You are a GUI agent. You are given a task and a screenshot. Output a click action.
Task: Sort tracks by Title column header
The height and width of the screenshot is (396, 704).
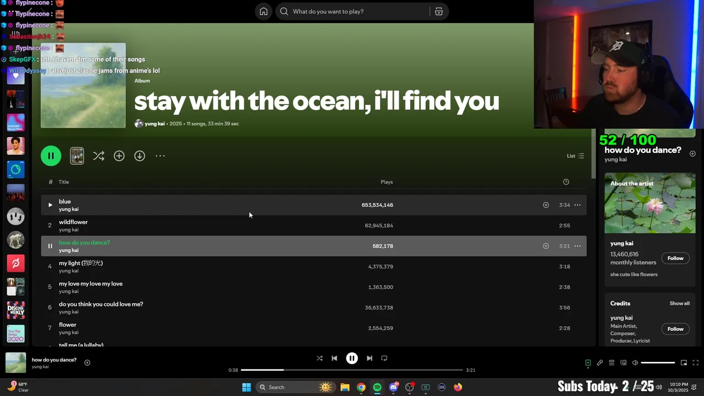(x=64, y=182)
